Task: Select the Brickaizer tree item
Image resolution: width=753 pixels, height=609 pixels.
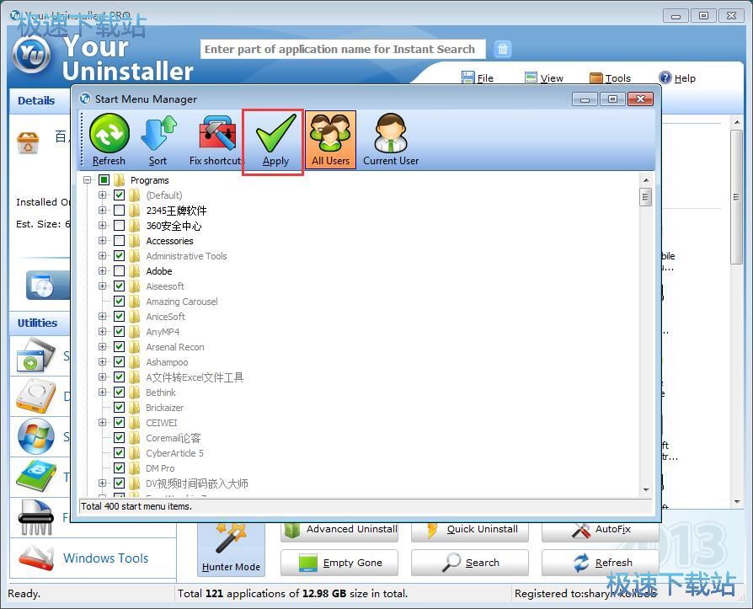Action: [x=165, y=408]
